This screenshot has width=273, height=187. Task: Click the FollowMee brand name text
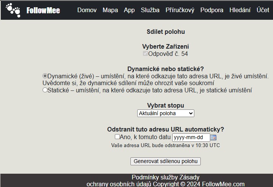click(x=43, y=10)
